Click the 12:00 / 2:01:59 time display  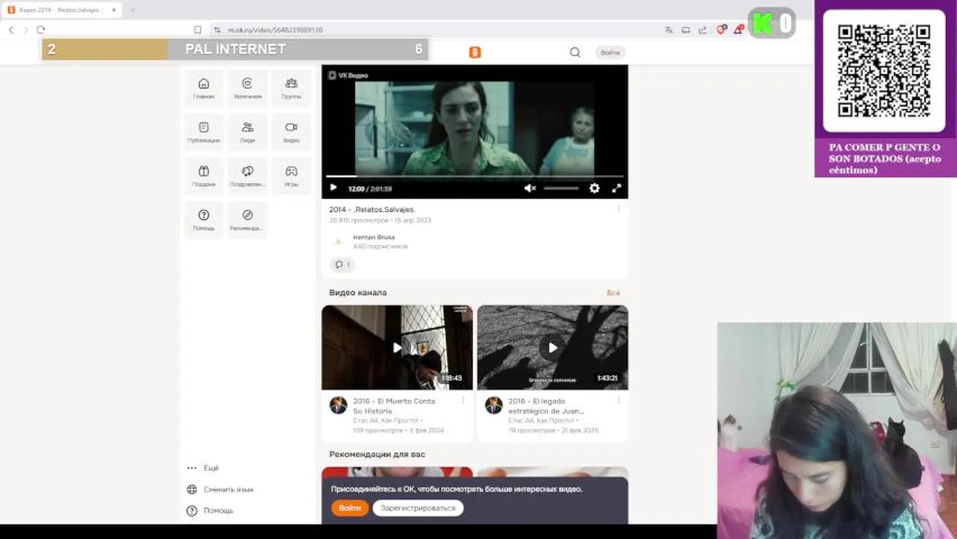(370, 189)
